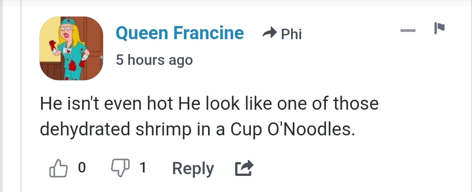
Task: Click the words 'Cup O'Noodles' in the comment
Action: click(292, 130)
